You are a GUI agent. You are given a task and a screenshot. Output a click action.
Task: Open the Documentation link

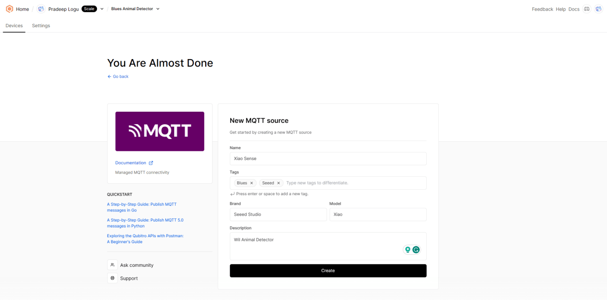tap(130, 163)
